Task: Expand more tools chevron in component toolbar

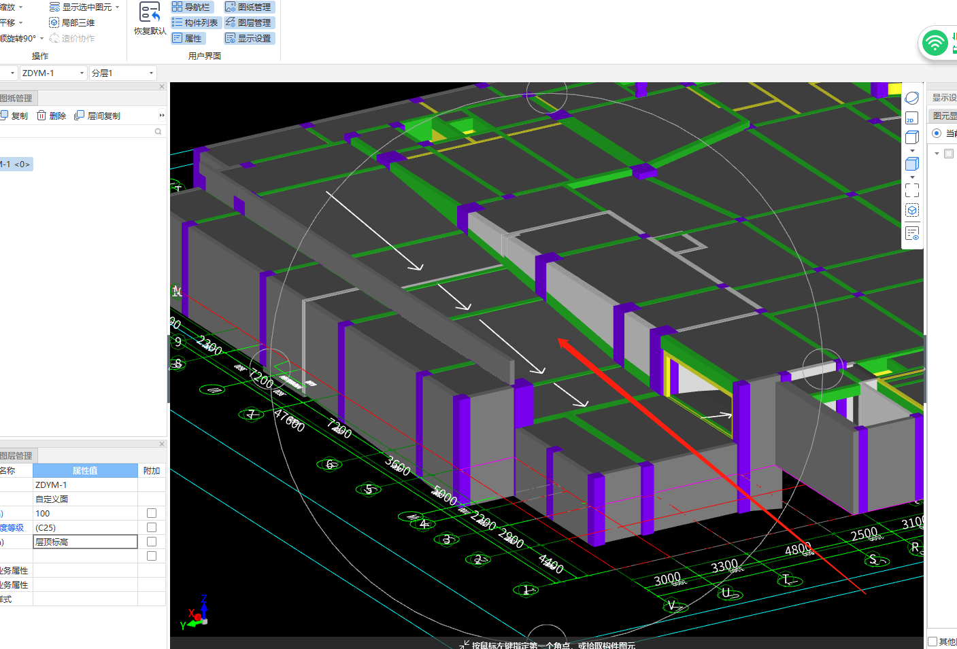Action: 162,116
